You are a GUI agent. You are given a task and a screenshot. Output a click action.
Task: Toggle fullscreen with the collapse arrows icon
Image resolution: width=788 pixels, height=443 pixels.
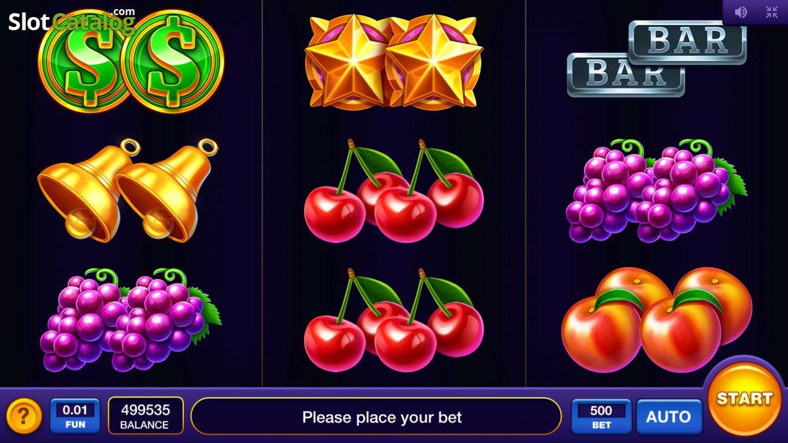[772, 12]
